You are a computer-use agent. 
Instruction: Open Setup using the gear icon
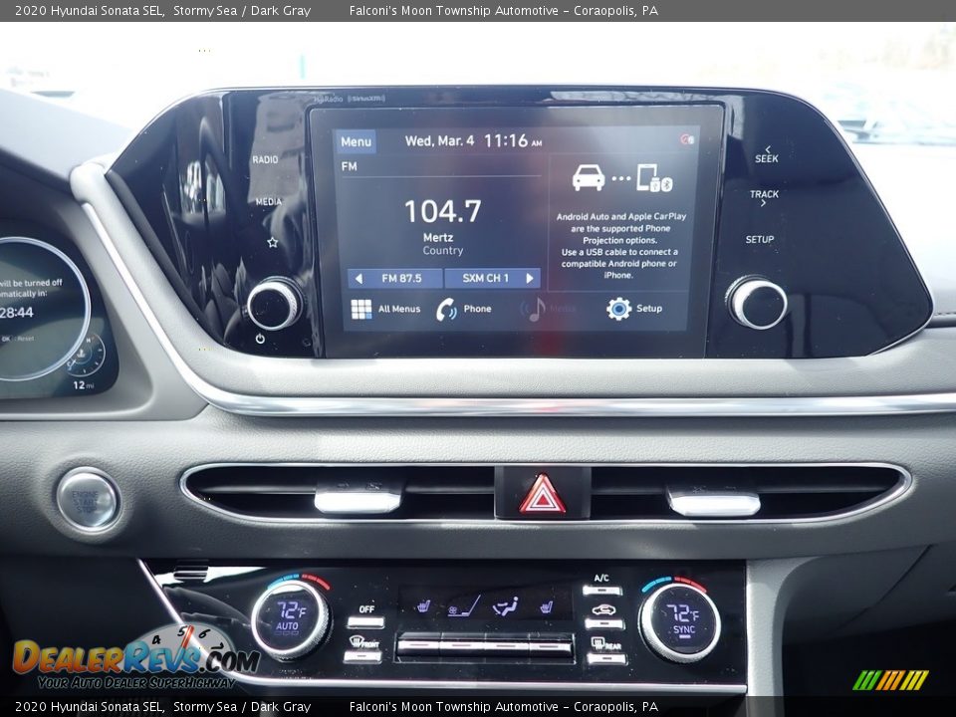click(617, 309)
